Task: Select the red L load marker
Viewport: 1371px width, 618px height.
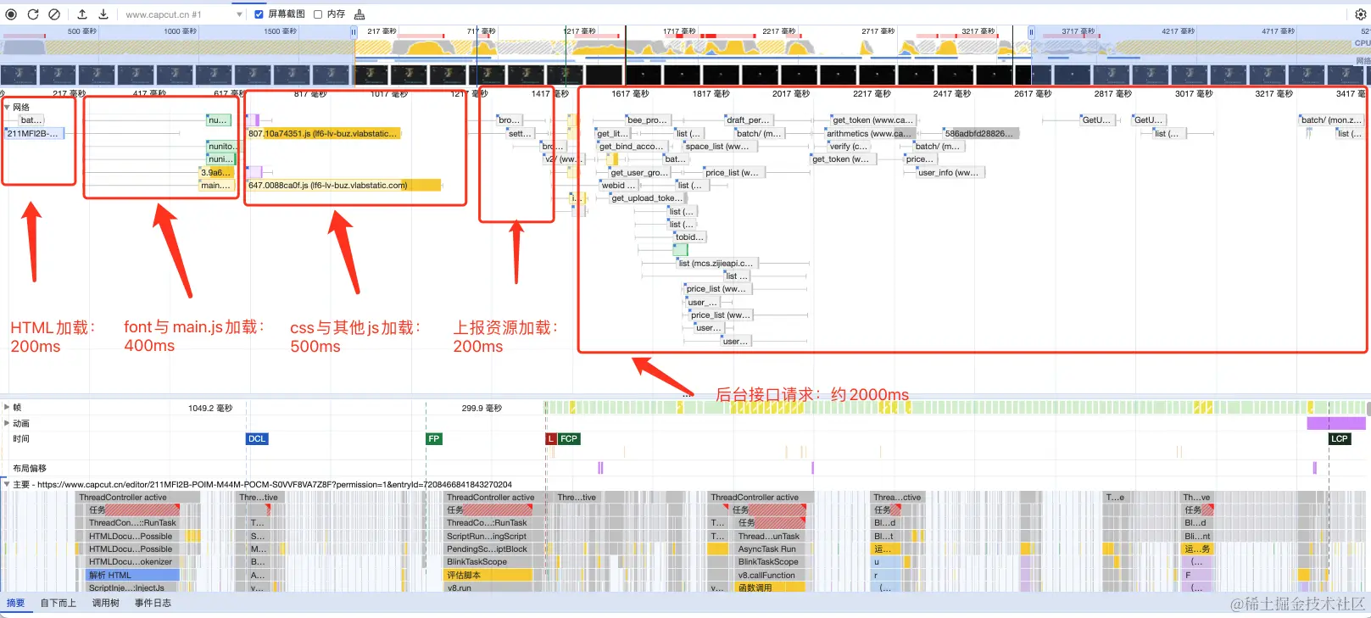Action: click(x=550, y=439)
